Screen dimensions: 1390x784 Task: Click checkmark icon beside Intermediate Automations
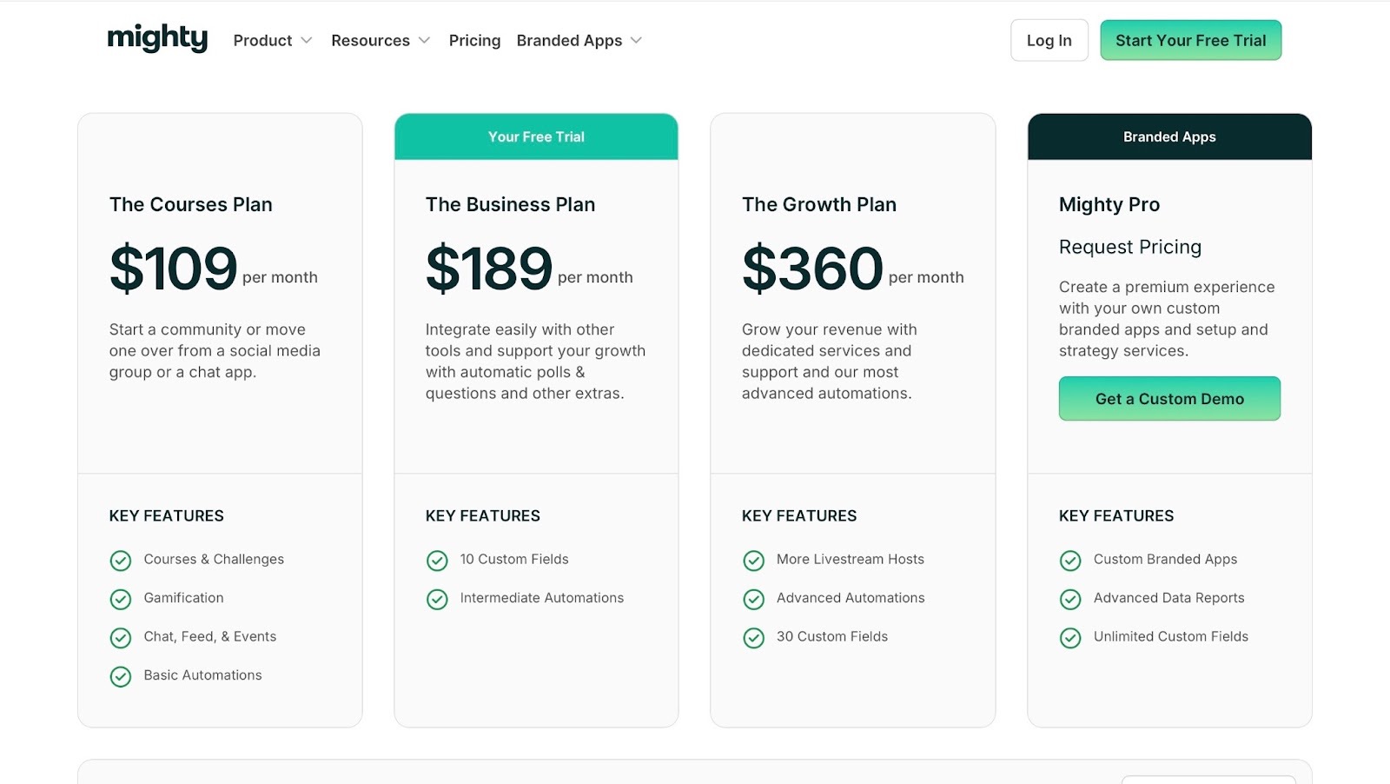[437, 599]
